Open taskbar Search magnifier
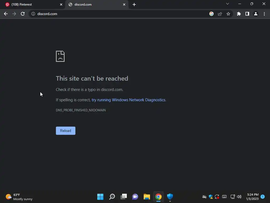270x203 pixels. [x=112, y=197]
